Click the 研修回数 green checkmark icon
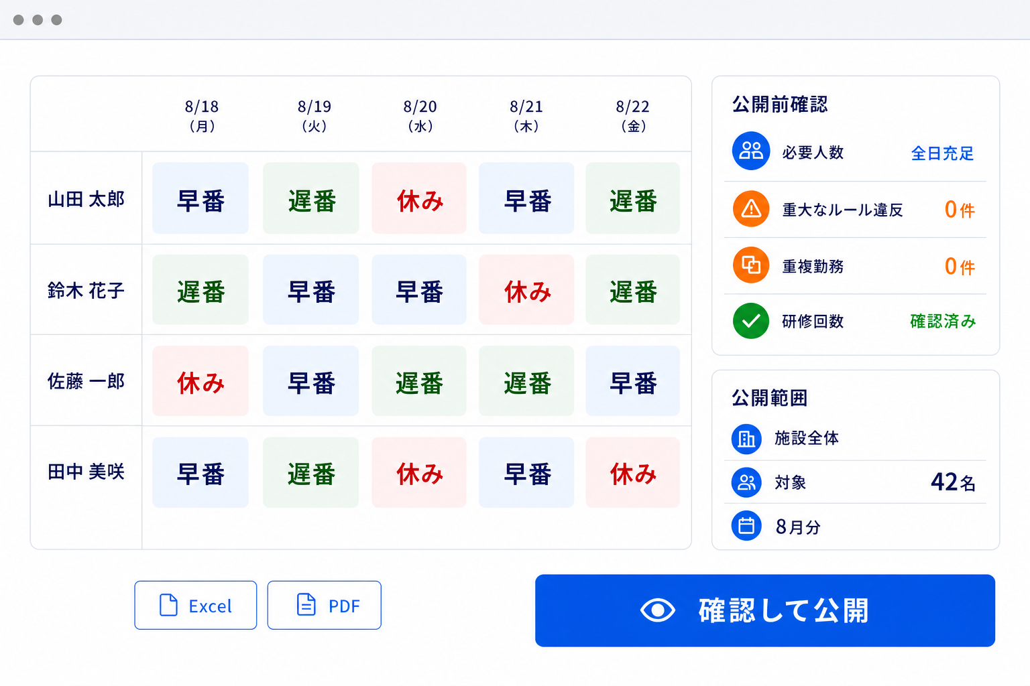The height and width of the screenshot is (686, 1030). point(751,321)
